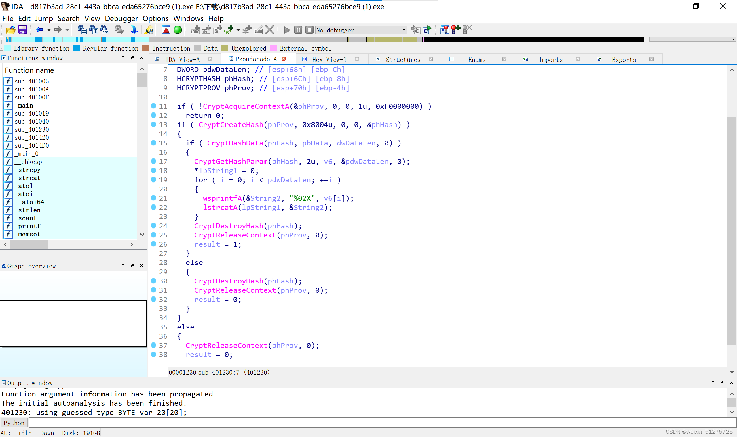Click the add breakpoint traffic light icon
This screenshot has height=437, width=737.
(456, 30)
